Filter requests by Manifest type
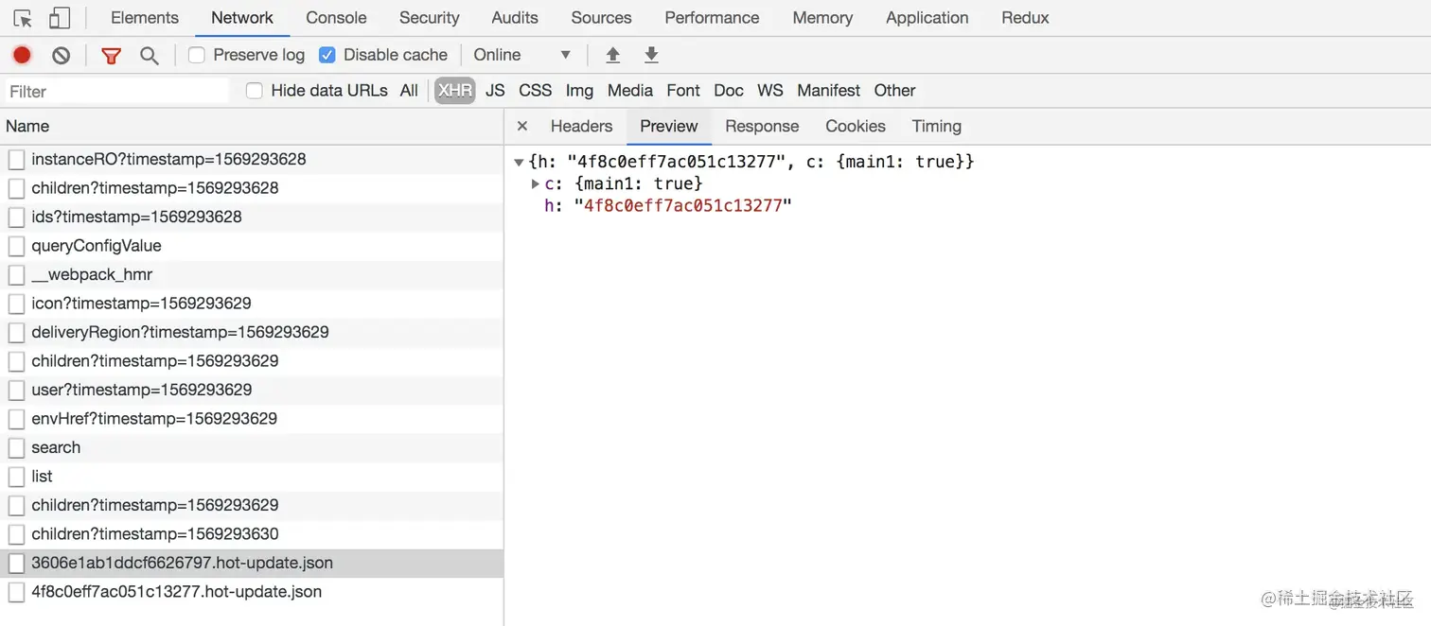Image resolution: width=1431 pixels, height=626 pixels. [x=828, y=91]
